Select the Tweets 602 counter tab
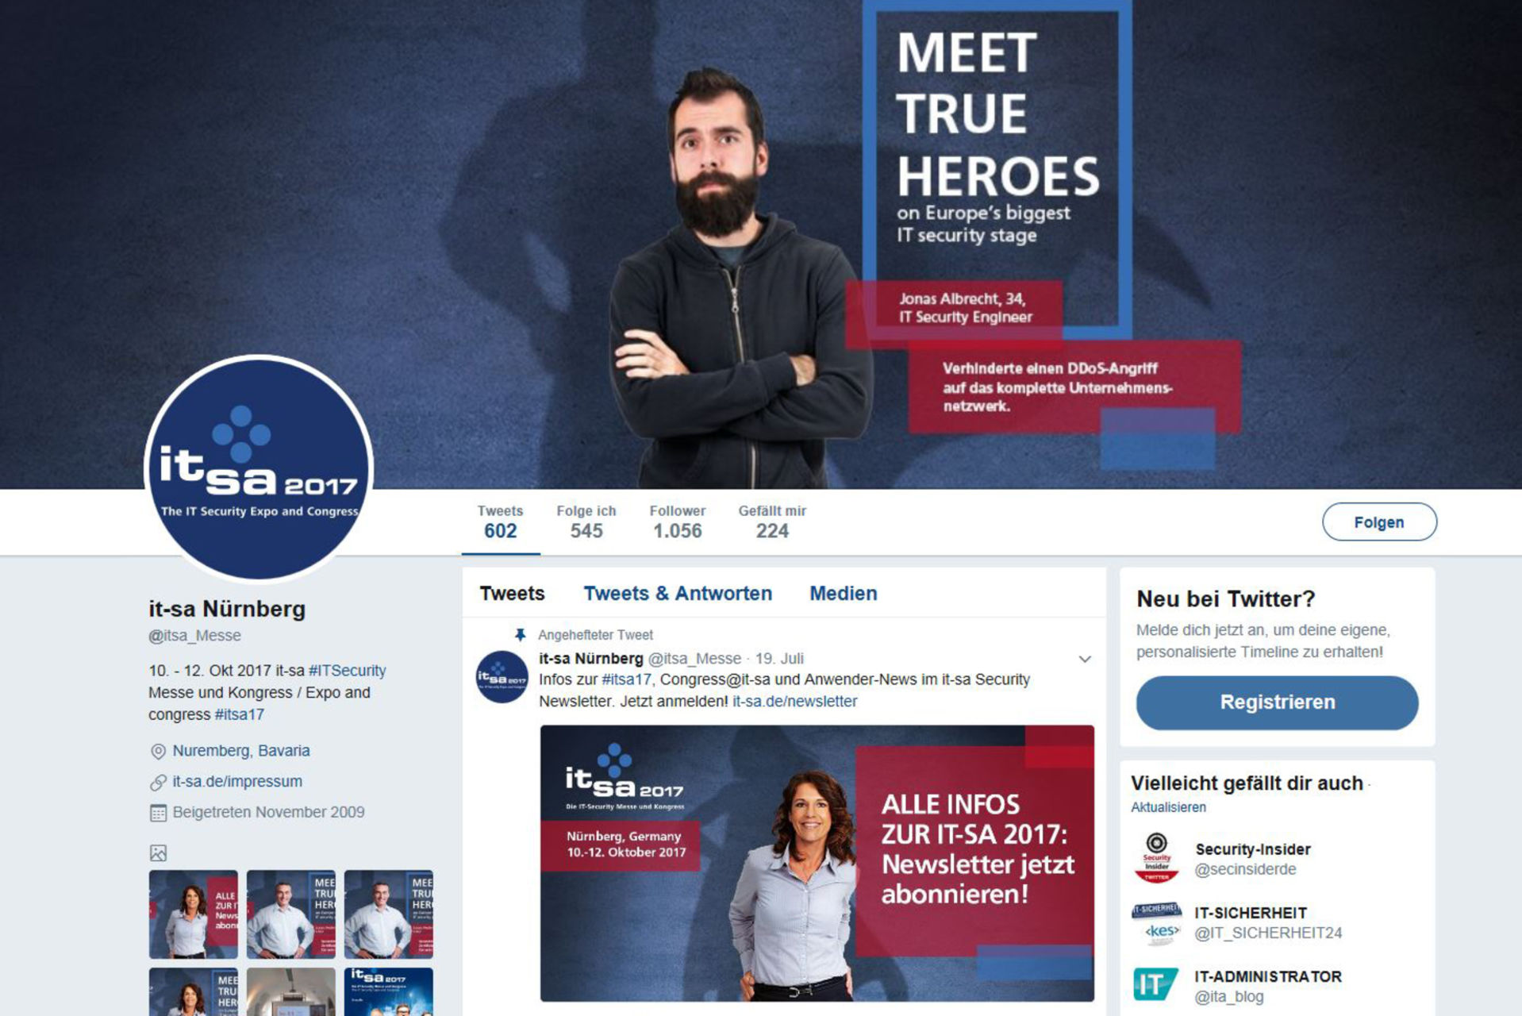The image size is (1522, 1016). 500,522
